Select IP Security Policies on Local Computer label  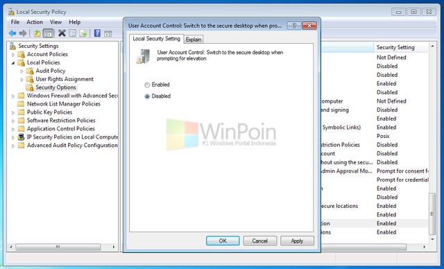(x=72, y=137)
